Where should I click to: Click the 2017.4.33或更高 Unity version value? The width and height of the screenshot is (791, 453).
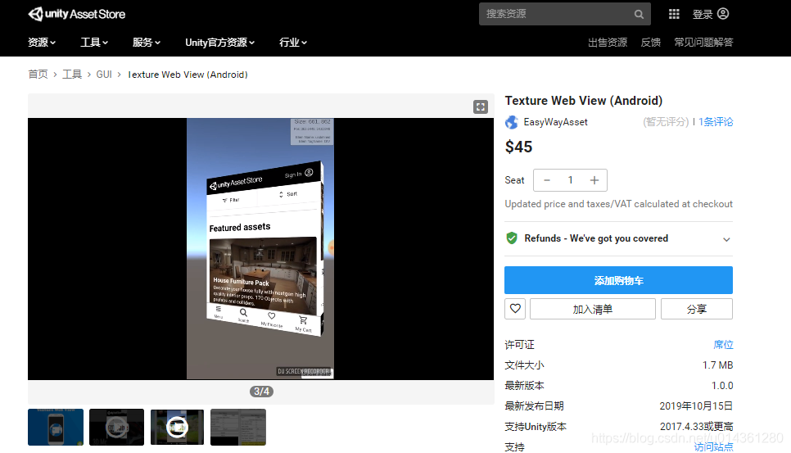coord(697,426)
